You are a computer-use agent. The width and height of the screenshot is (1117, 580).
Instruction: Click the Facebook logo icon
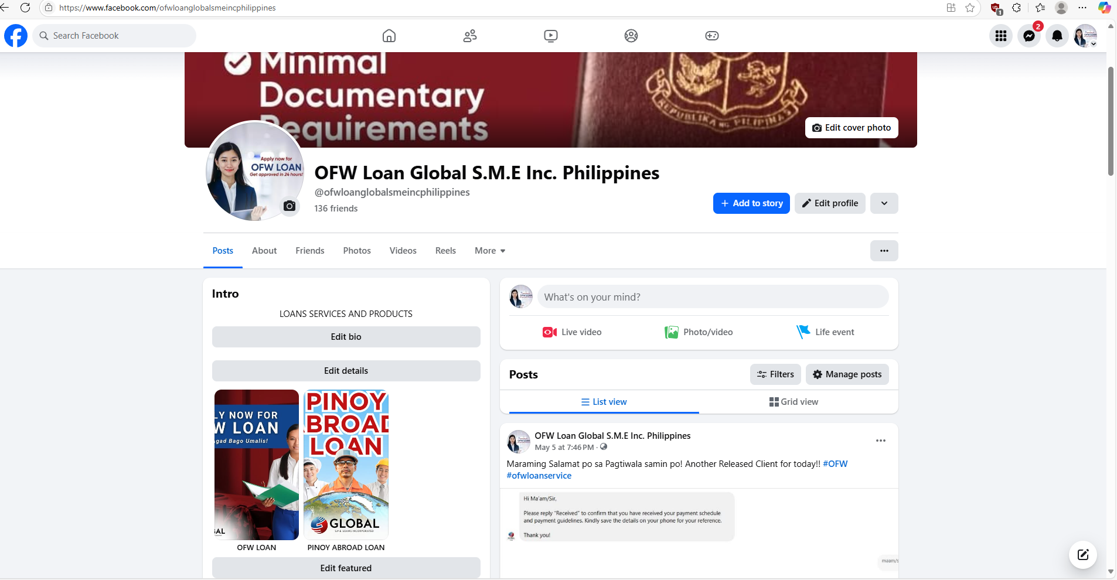click(16, 36)
